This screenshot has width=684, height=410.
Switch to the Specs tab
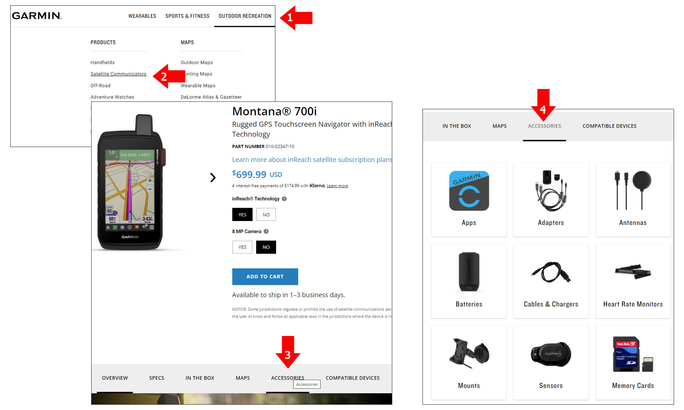[157, 378]
